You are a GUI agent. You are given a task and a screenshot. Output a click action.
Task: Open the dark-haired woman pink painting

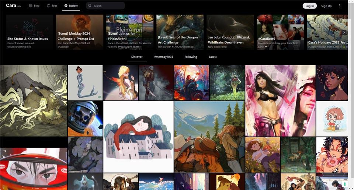pyautogui.click(x=280, y=101)
